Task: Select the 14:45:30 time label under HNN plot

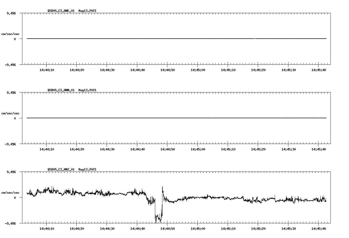Action: coord(289,149)
